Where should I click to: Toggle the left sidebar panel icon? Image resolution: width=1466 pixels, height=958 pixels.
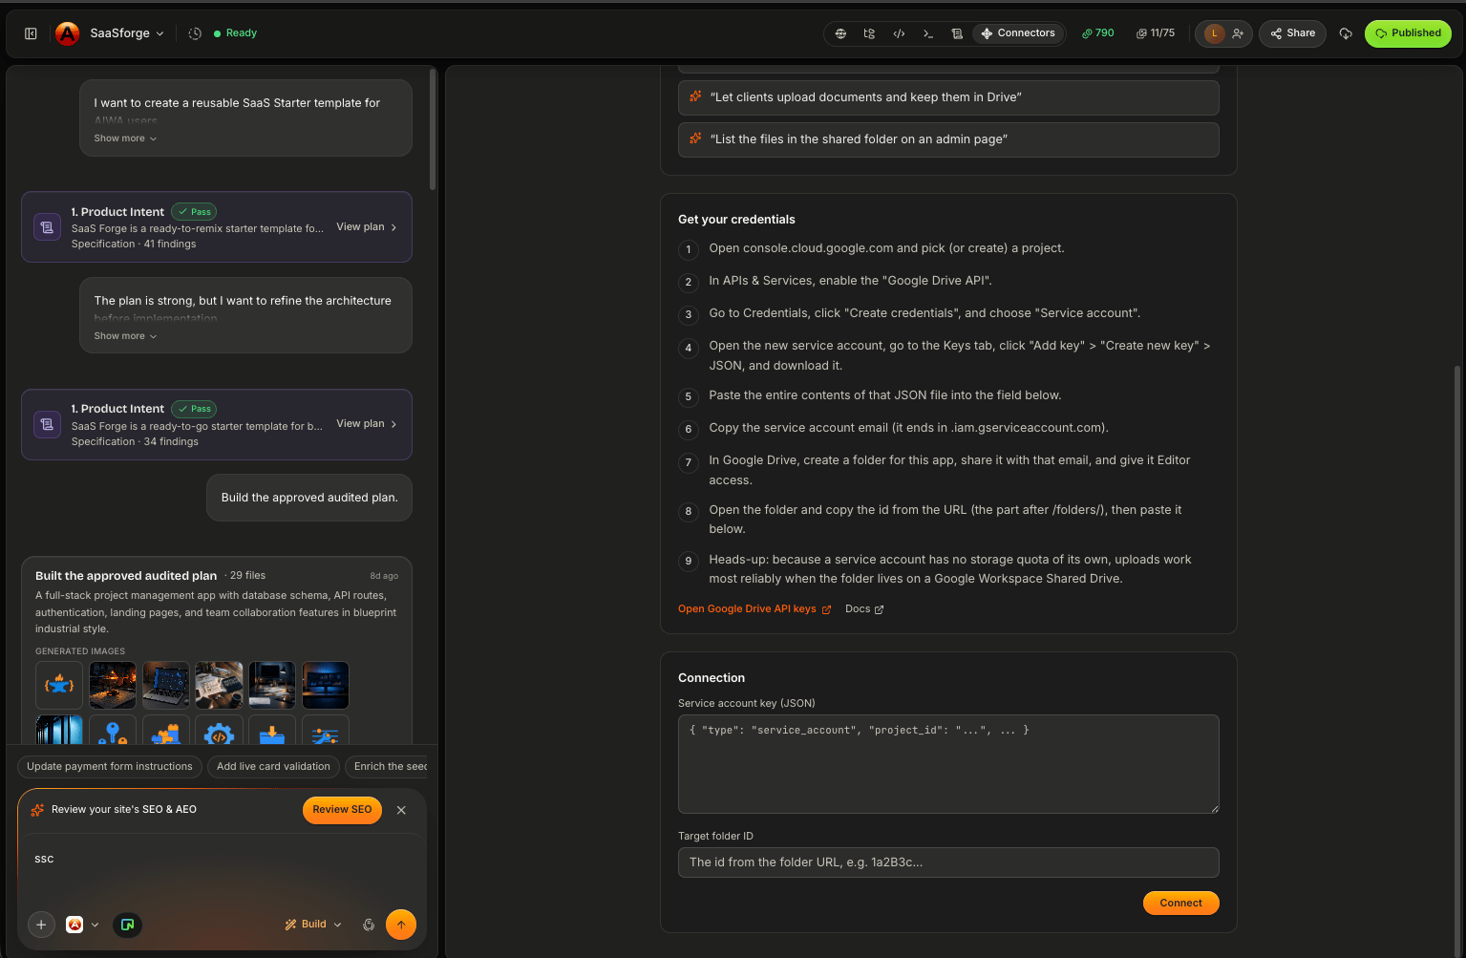31,33
